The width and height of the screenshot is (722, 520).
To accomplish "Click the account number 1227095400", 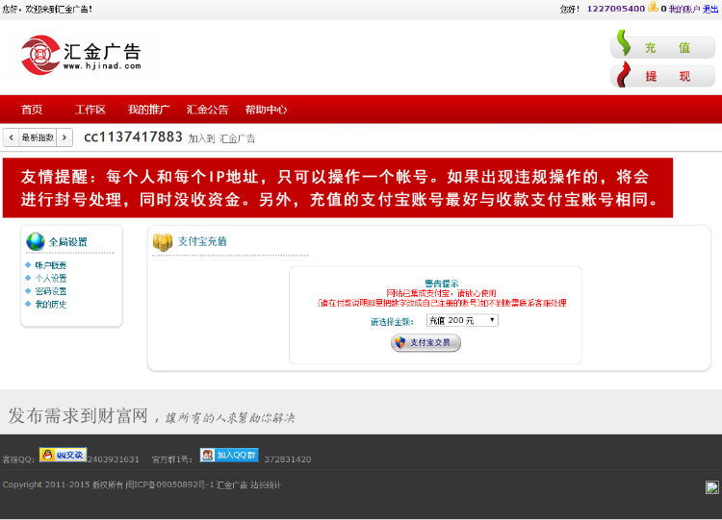I will pyautogui.click(x=616, y=9).
